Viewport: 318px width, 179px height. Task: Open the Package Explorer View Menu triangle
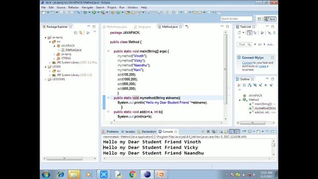coord(95,32)
